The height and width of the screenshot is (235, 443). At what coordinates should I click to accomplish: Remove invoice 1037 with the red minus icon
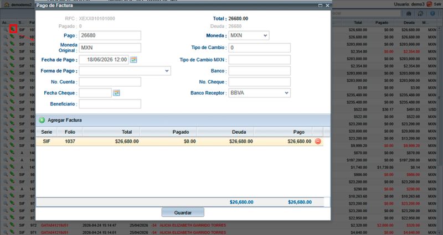318,142
